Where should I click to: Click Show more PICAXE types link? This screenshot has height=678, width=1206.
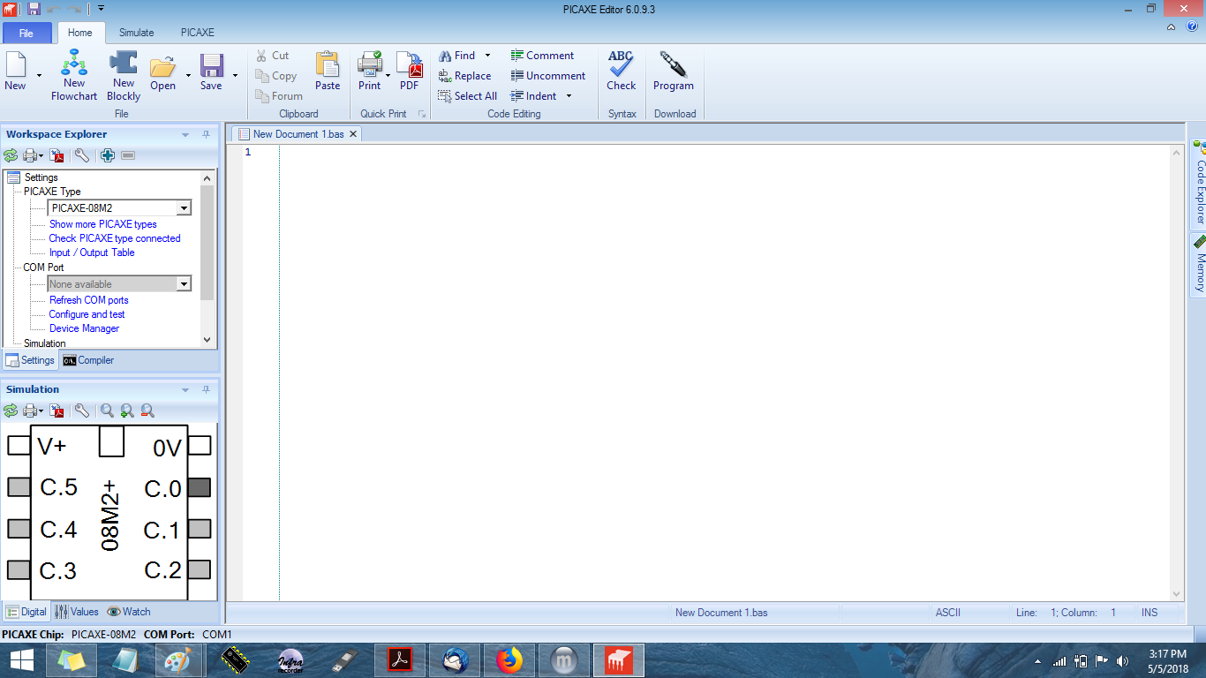point(103,224)
